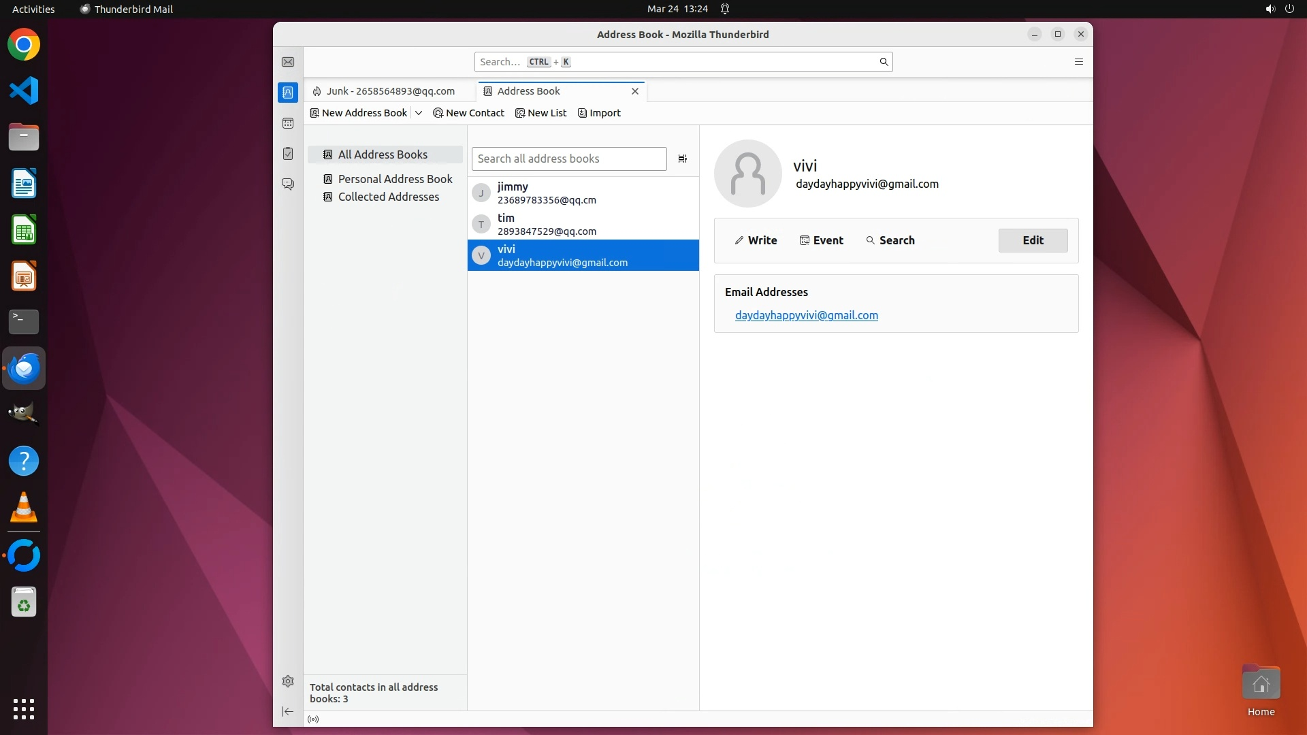Open the Mail space icon
1307x735 pixels.
[x=288, y=62]
